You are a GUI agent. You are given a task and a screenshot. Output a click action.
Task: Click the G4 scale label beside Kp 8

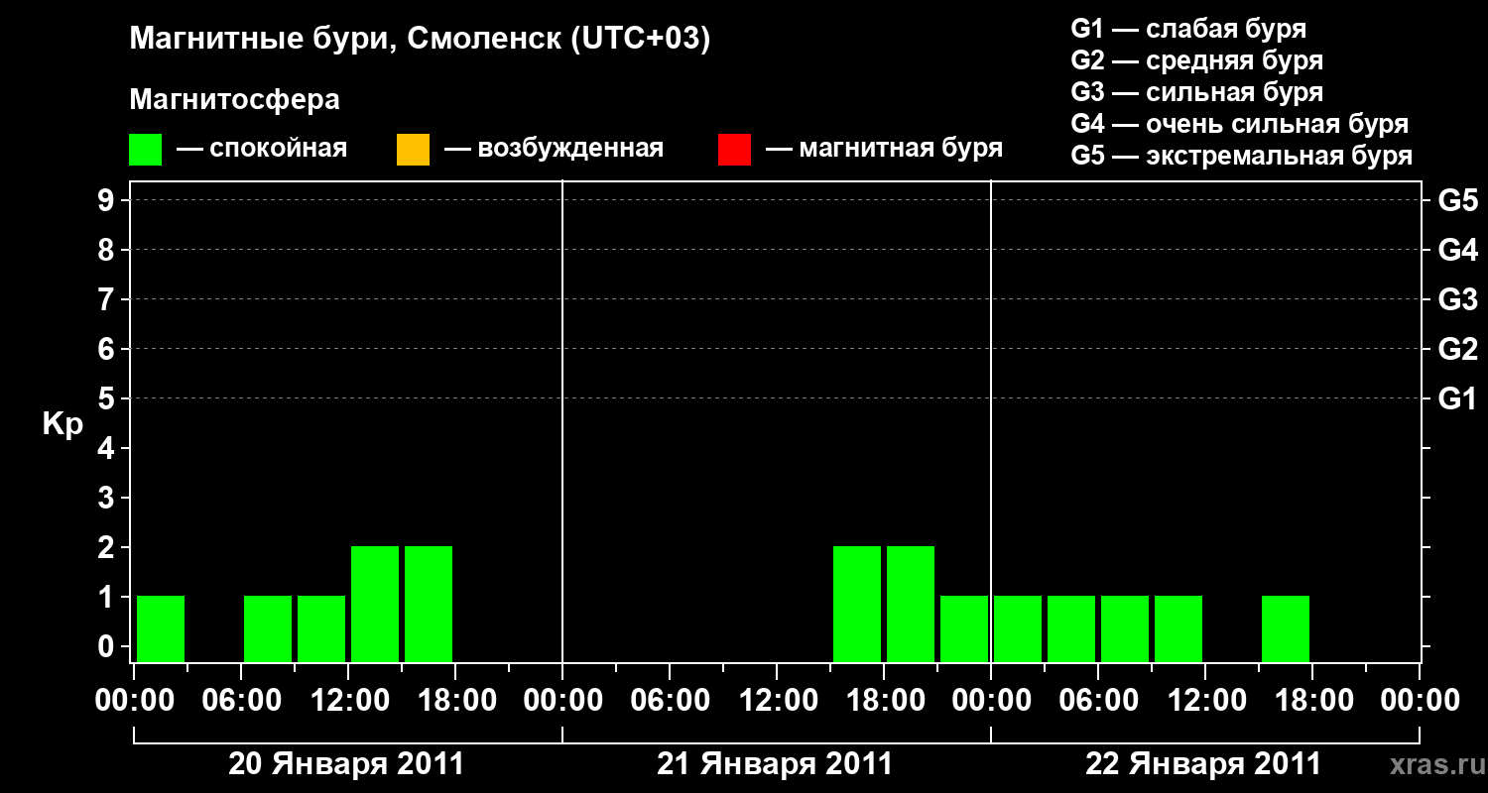(1457, 250)
